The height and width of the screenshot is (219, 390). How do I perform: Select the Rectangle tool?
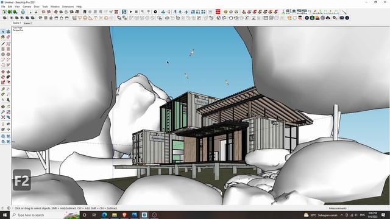coord(3,49)
